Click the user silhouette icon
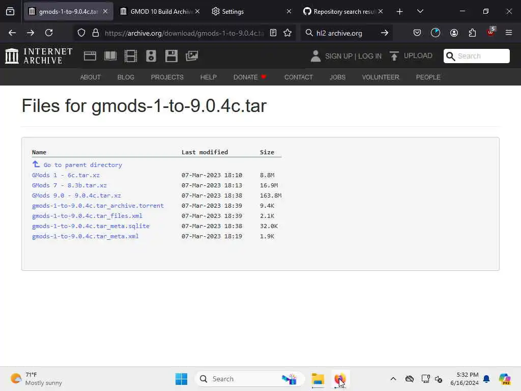 315,56
